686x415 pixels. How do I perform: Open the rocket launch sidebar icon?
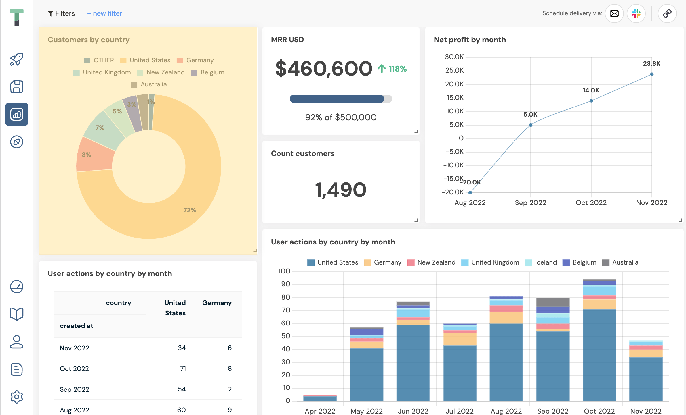pyautogui.click(x=17, y=59)
